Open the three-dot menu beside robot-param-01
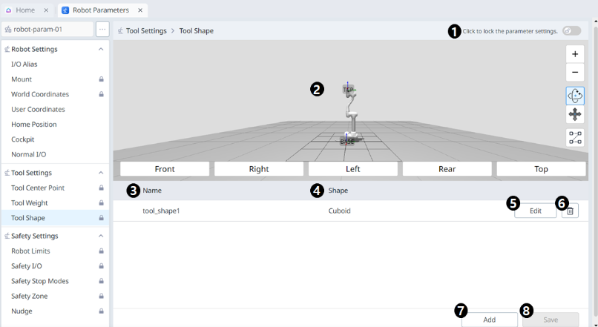The width and height of the screenshot is (598, 327). point(102,30)
